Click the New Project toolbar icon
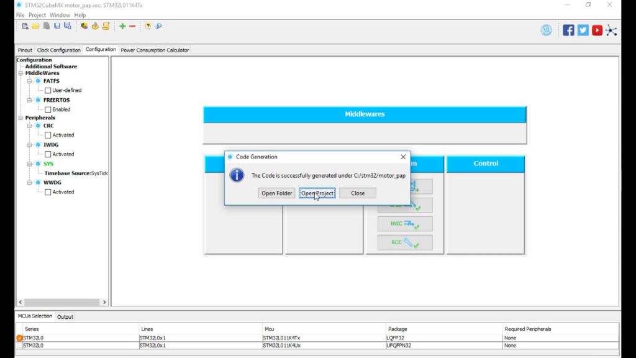Screen dimensions: 636x358 (x=25, y=26)
